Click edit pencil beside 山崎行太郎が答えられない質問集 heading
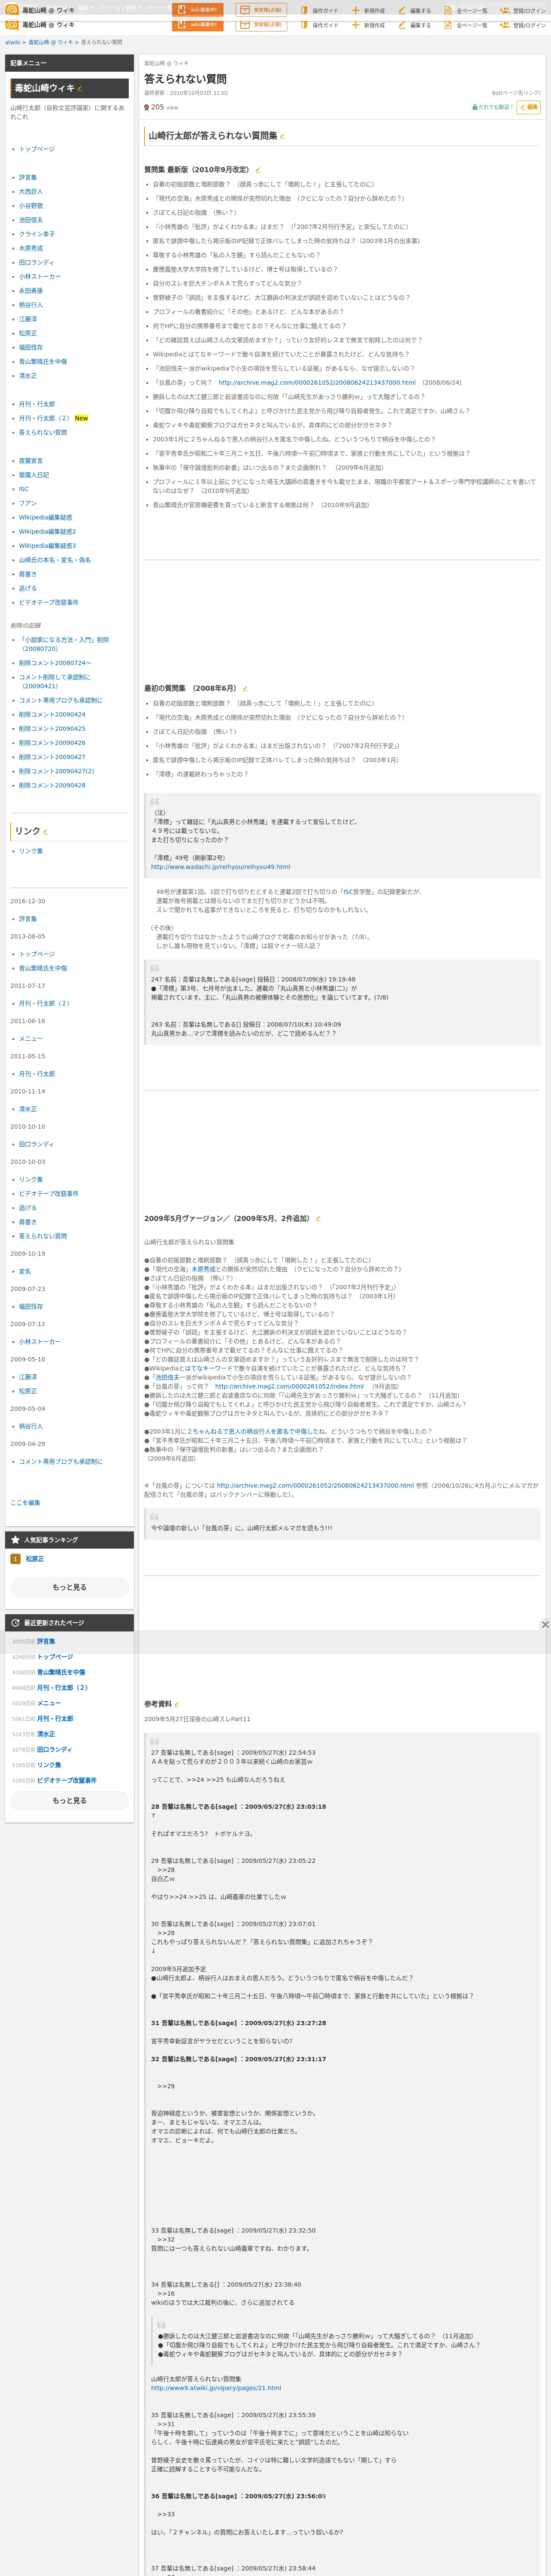The height and width of the screenshot is (2576, 551). click(x=282, y=136)
